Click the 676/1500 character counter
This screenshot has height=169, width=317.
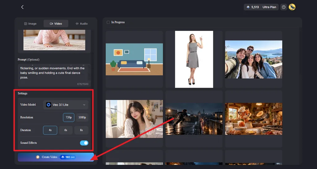tap(83, 84)
